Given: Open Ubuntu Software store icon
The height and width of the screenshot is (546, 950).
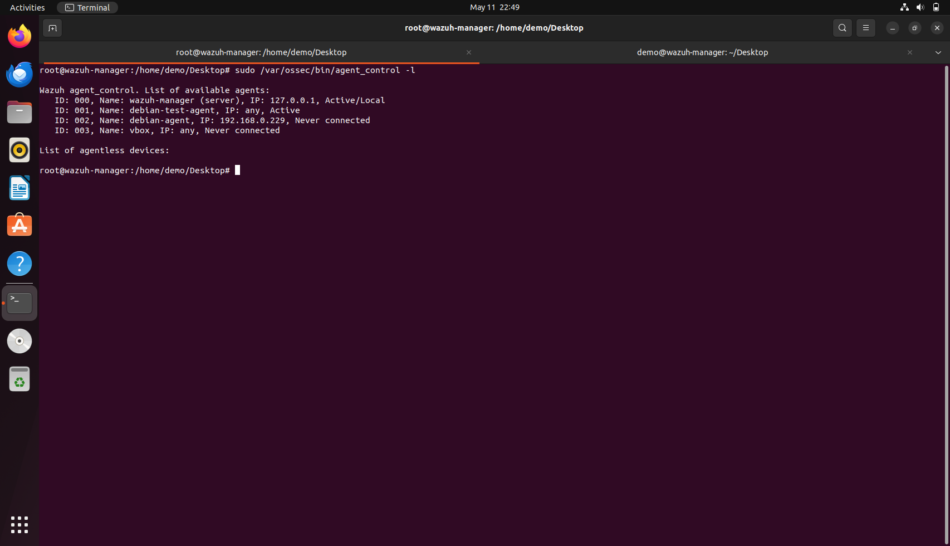Looking at the screenshot, I should 19,226.
